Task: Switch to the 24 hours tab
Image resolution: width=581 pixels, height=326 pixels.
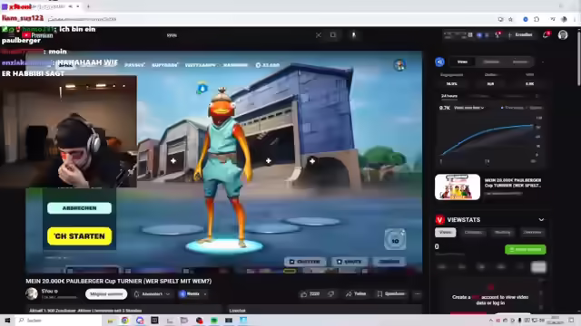Action: pos(449,96)
